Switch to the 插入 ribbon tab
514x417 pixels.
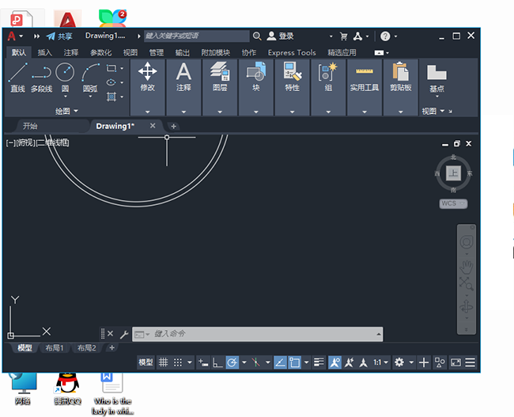click(x=44, y=52)
